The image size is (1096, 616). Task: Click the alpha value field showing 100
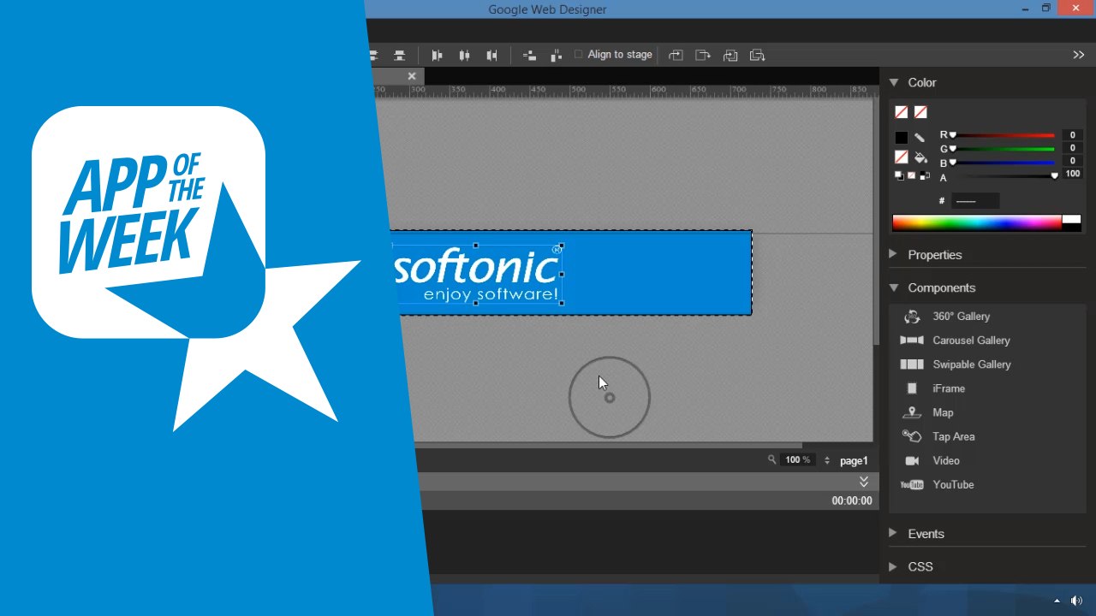[1072, 174]
